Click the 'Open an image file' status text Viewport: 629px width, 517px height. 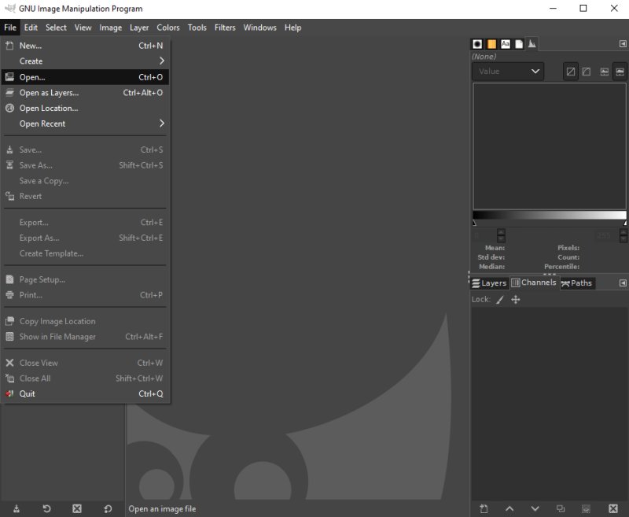coord(162,508)
